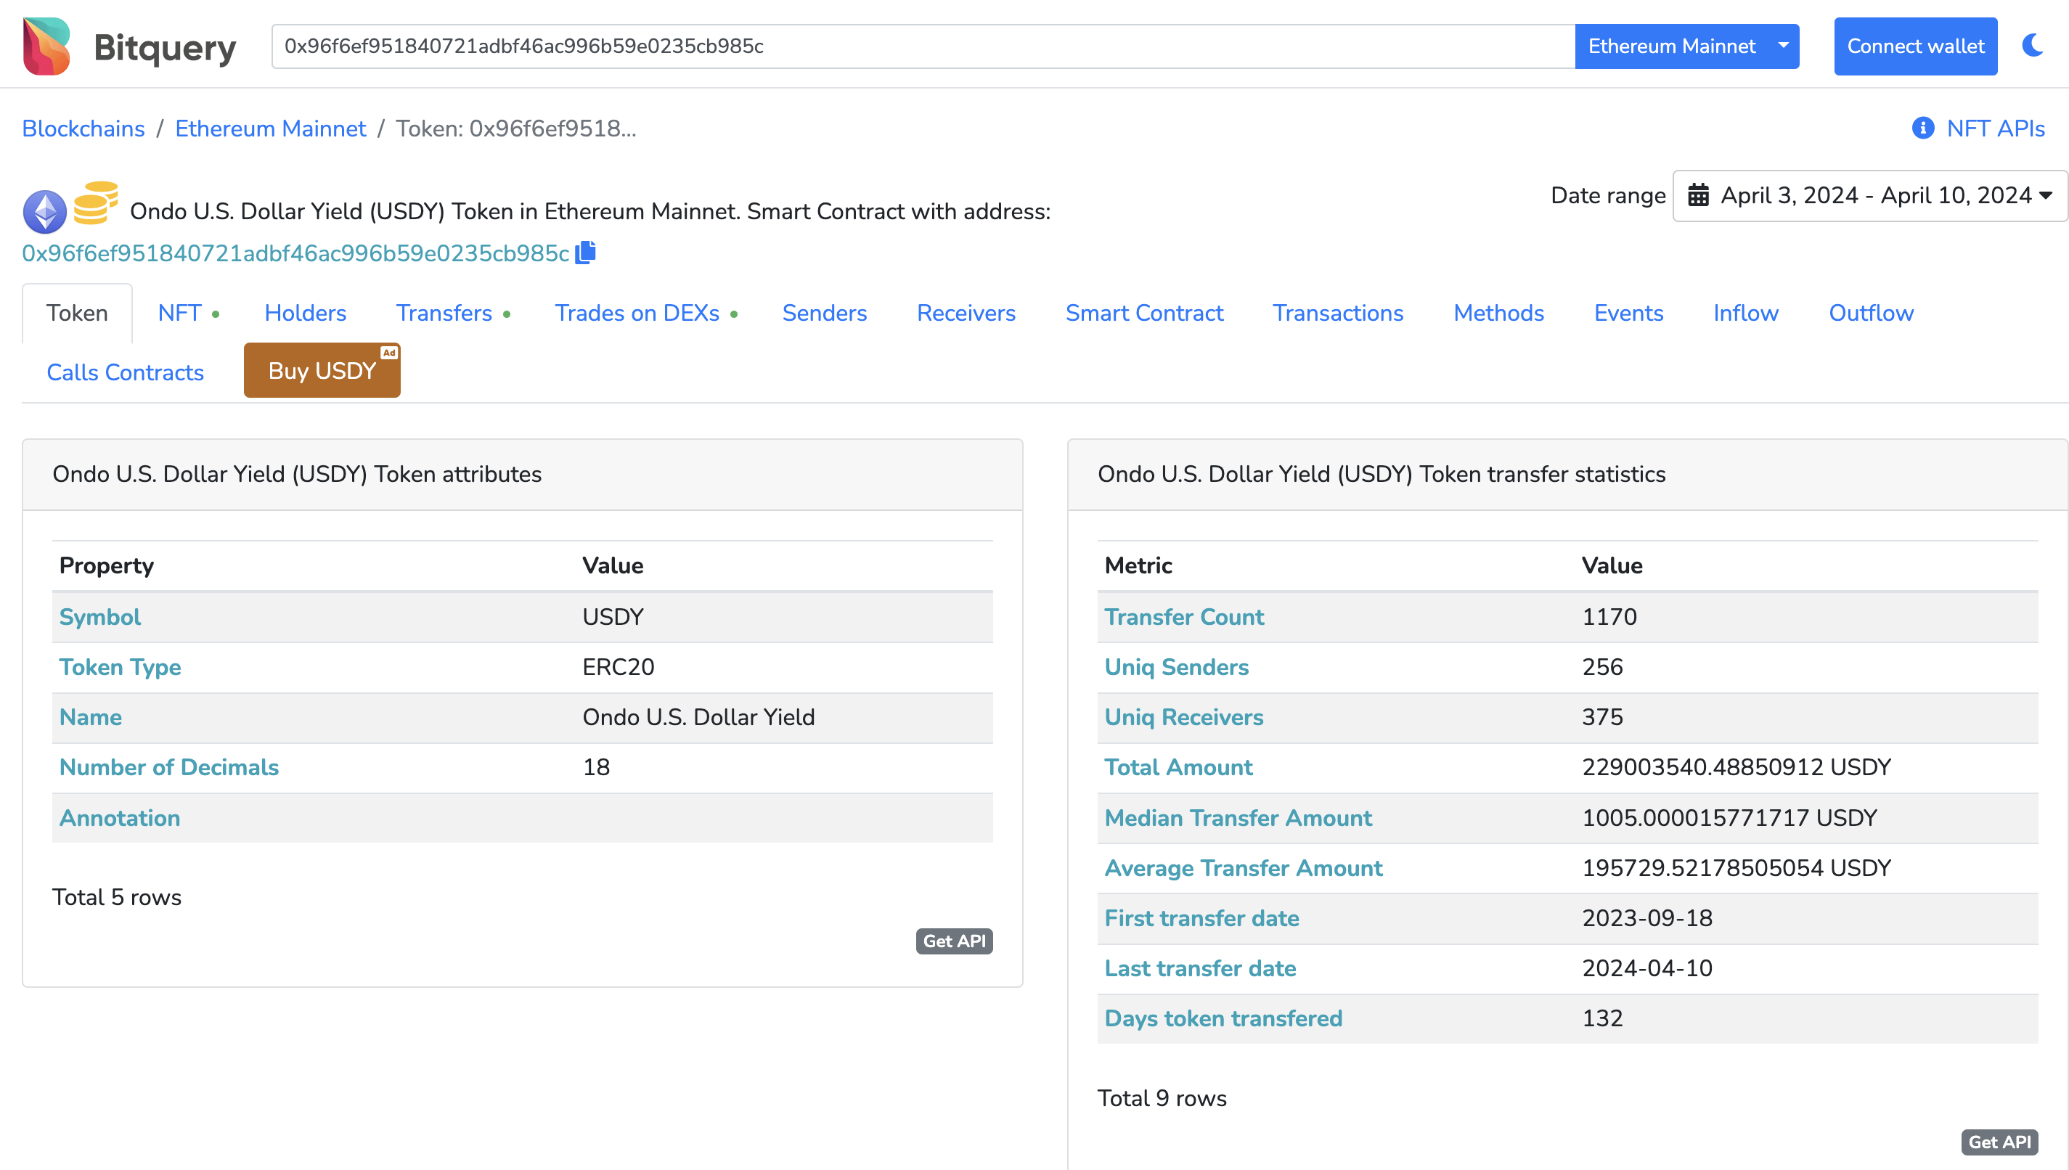Open Ethereum Mainnet breadcrumb link

coord(270,128)
